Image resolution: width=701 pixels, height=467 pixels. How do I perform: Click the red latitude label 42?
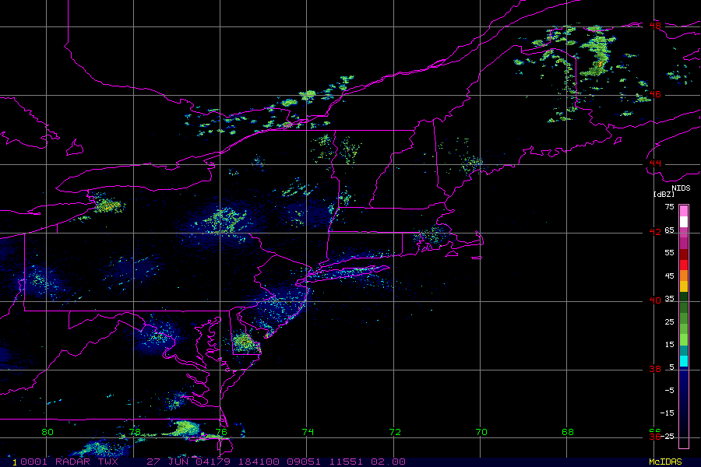[655, 232]
